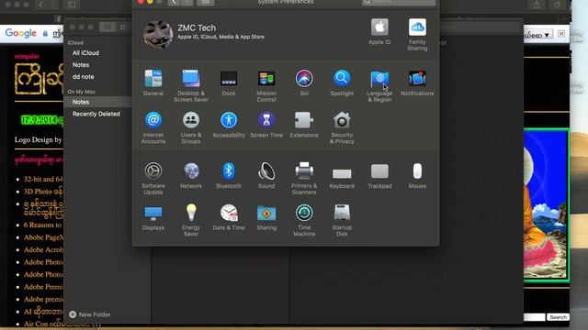
Task: Open Bluetooth preferences
Action: 229,175
